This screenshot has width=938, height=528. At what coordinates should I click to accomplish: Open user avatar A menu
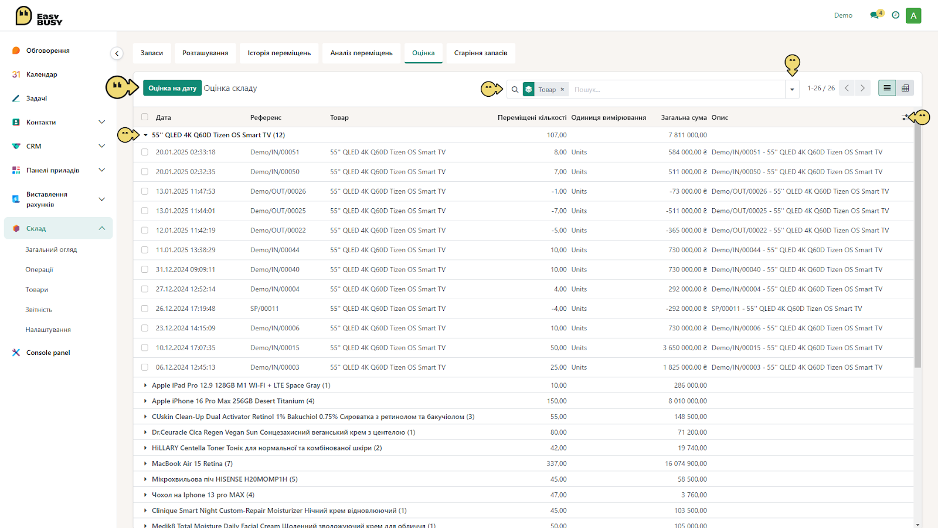pyautogui.click(x=913, y=16)
